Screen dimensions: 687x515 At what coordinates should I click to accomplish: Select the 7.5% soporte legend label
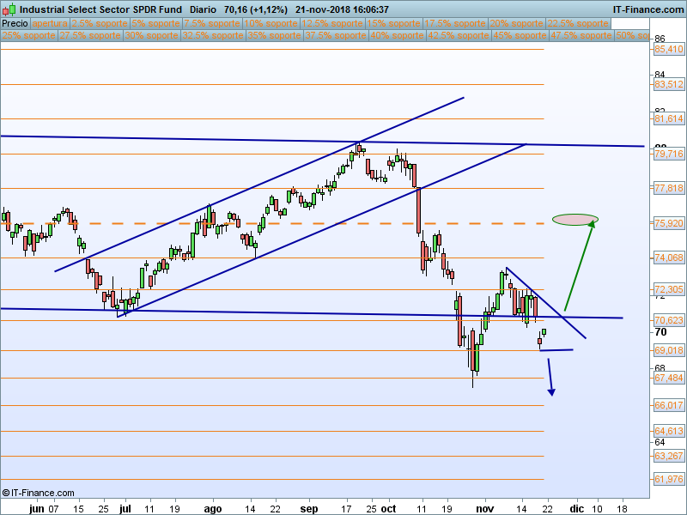click(212, 24)
